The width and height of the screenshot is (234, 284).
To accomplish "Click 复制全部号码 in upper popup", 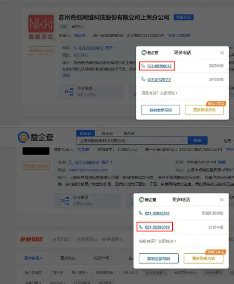I will pyautogui.click(x=160, y=110).
